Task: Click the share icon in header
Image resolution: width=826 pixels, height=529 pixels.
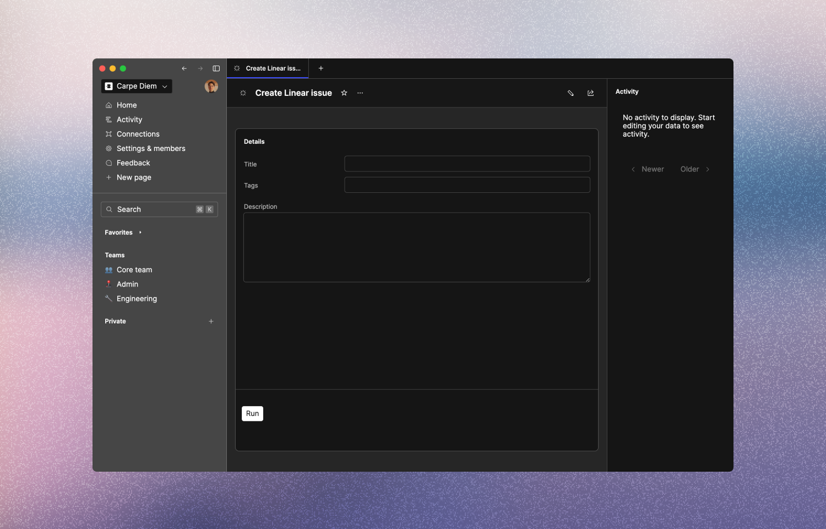Action: point(591,93)
